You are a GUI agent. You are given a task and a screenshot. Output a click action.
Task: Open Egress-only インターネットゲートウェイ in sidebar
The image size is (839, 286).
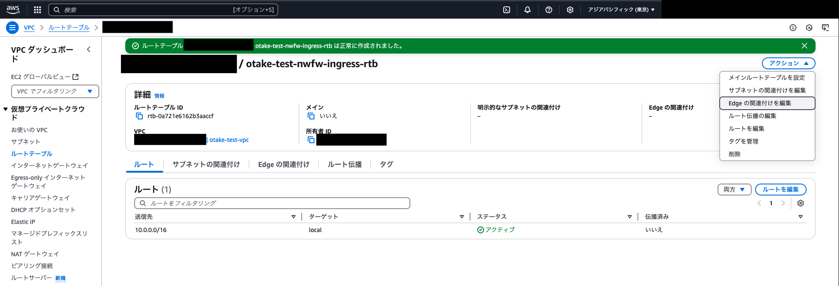48,182
